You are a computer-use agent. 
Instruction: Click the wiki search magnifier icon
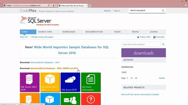coord(163,44)
